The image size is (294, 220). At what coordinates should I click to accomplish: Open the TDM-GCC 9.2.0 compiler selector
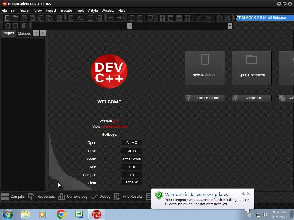[265, 18]
